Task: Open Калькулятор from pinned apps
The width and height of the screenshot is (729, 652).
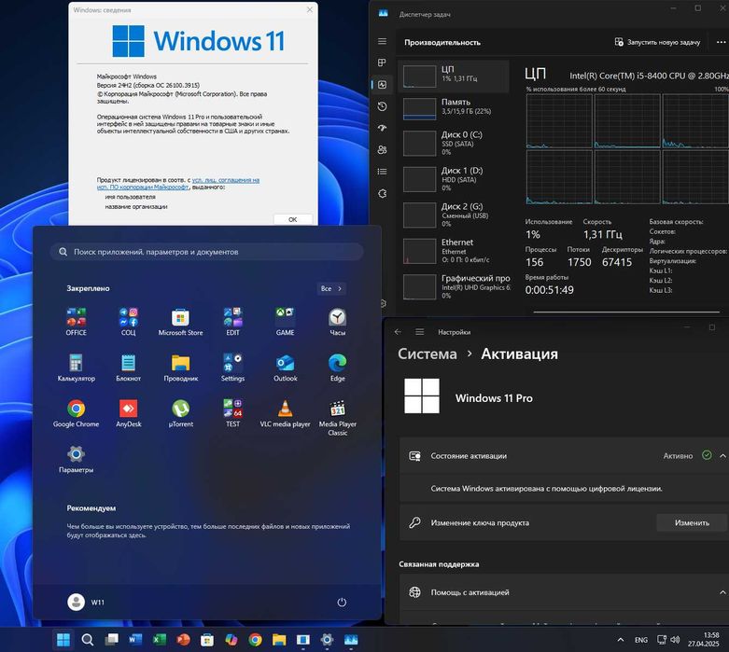Action: tap(77, 368)
